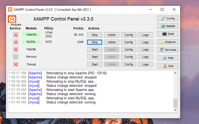The width and height of the screenshot is (199, 124).
Task: Maximize the XAMPP Control Panel window
Action: click(x=162, y=9)
